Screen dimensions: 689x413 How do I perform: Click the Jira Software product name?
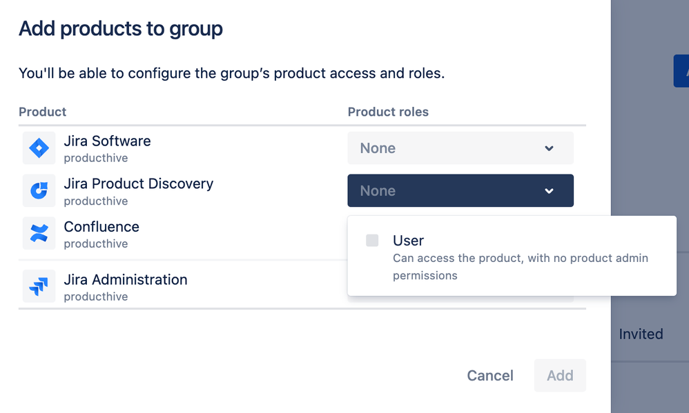click(107, 141)
